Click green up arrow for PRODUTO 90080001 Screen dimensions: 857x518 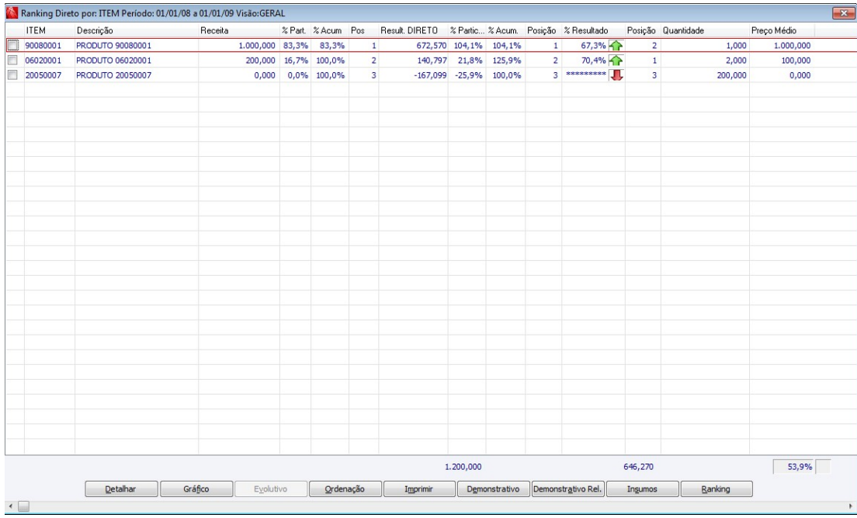tap(616, 45)
